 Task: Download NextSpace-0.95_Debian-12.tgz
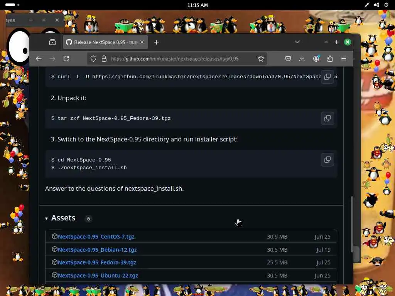tap(97, 250)
